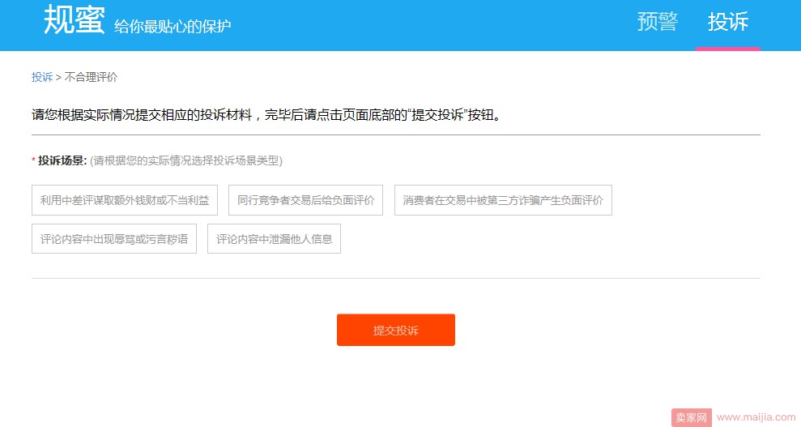Pick 评论内容中出现辱骂或污言秽语 scenario
The width and height of the screenshot is (801, 427).
[114, 238]
